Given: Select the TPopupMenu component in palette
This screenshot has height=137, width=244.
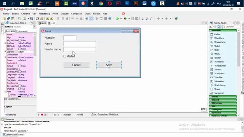Looking at the screenshot, I should click(x=220, y=42).
